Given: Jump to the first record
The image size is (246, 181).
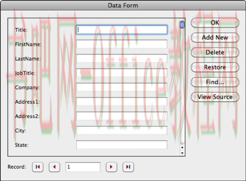Looking at the screenshot, I should pyautogui.click(x=38, y=167).
